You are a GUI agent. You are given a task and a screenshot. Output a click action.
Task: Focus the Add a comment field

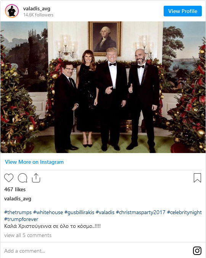(x=97, y=251)
